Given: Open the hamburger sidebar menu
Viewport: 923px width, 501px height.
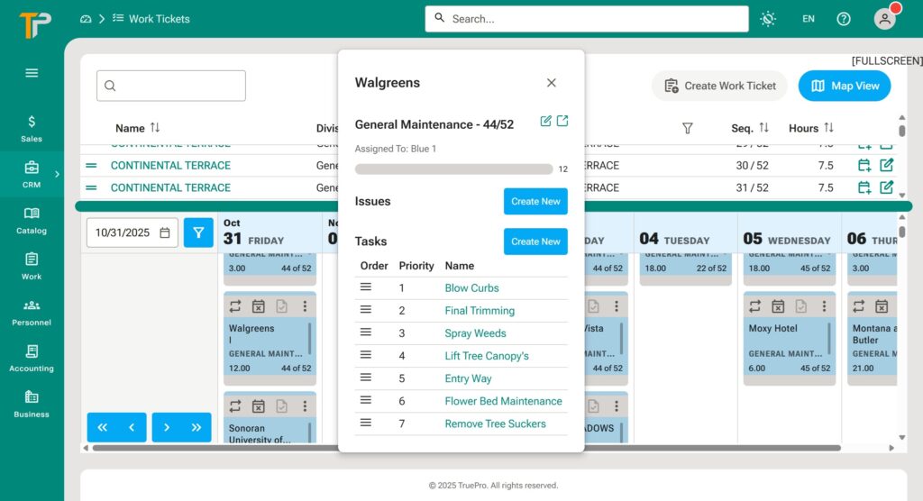Looking at the screenshot, I should [32, 73].
